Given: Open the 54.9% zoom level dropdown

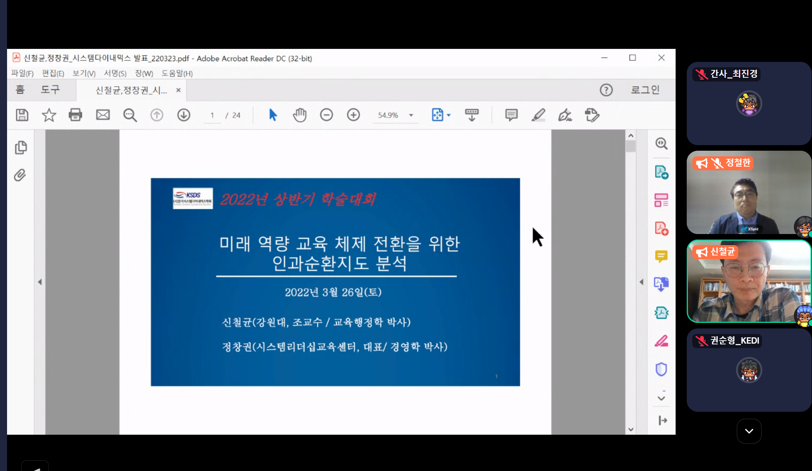Looking at the screenshot, I should (x=411, y=116).
